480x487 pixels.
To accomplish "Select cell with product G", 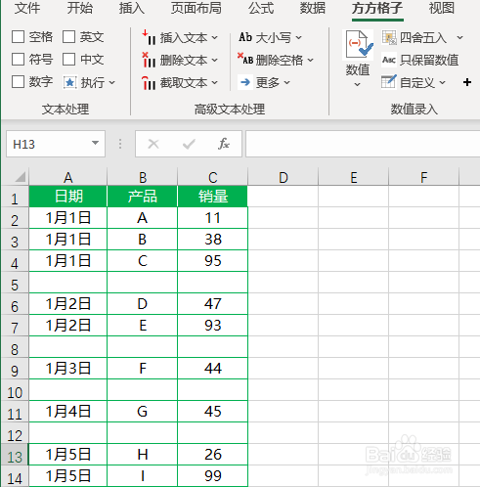I will click(142, 412).
